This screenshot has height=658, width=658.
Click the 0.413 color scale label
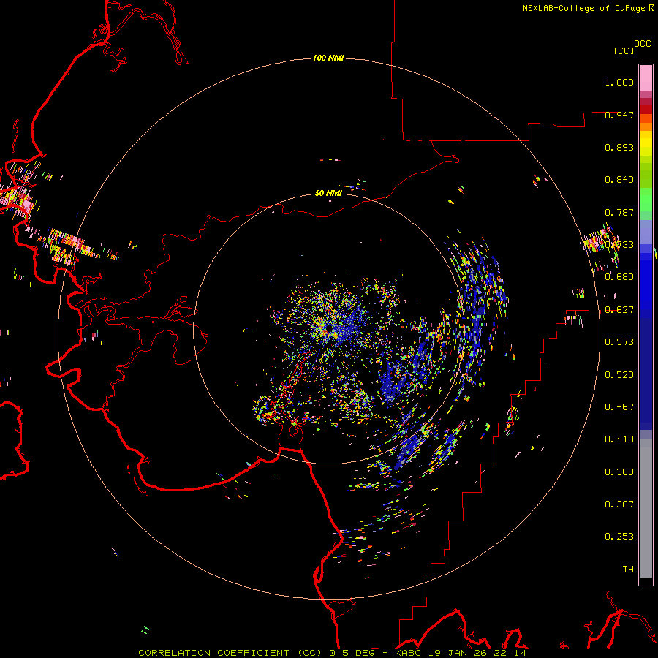tap(619, 439)
